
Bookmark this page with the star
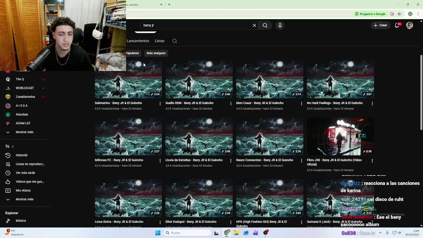[x=399, y=14]
